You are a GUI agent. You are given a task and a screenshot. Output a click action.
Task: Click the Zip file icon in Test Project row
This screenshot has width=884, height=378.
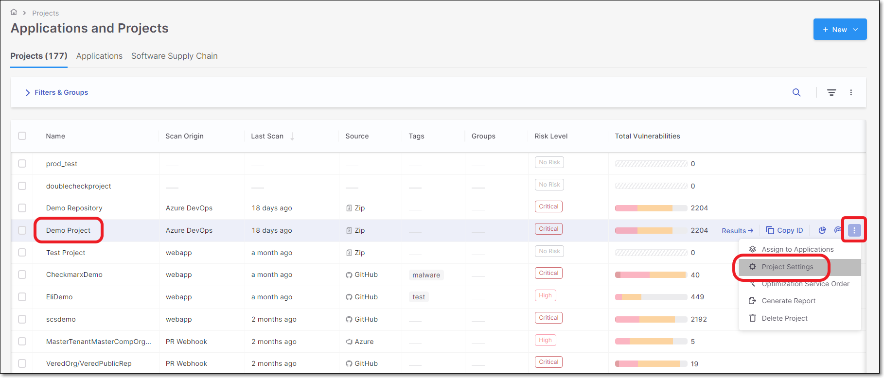click(349, 253)
